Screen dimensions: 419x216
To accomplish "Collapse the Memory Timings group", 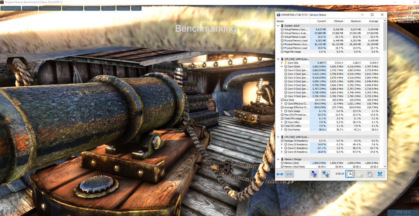I will click(x=279, y=159).
